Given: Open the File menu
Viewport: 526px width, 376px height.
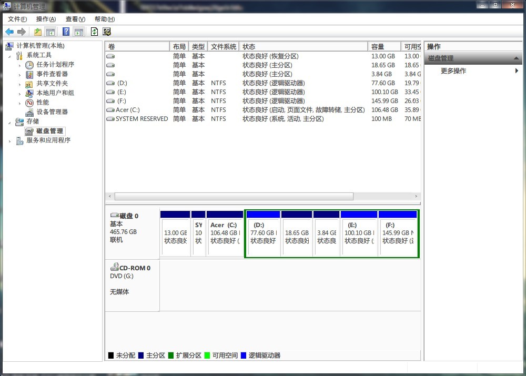Looking at the screenshot, I should point(17,19).
